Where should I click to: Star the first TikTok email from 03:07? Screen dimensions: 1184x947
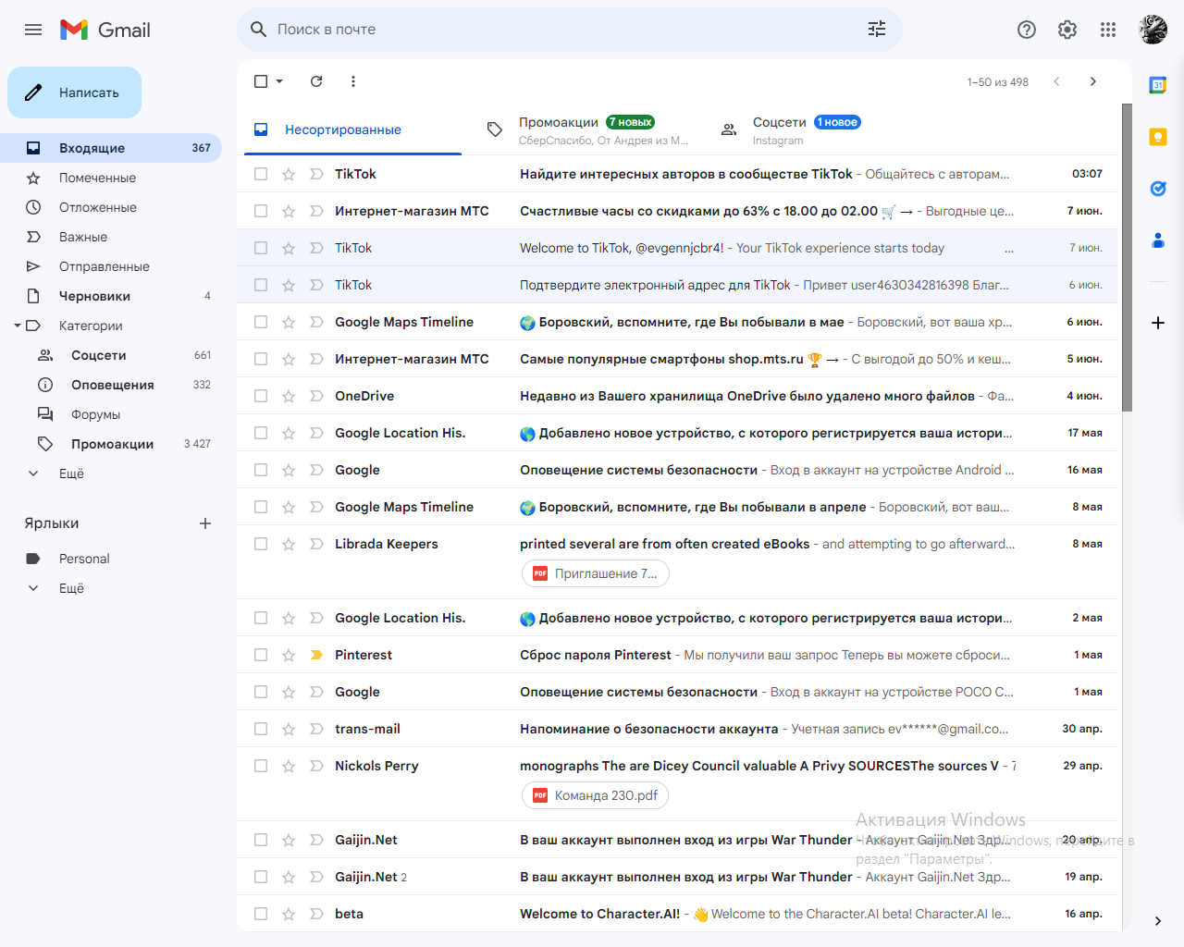click(289, 174)
